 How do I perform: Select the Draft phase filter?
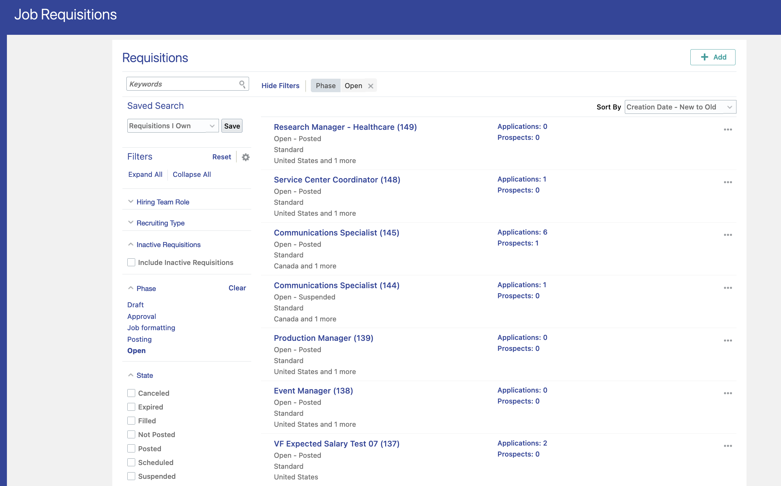pos(135,305)
